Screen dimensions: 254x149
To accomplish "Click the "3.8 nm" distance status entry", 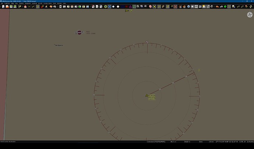I will pos(211,142).
